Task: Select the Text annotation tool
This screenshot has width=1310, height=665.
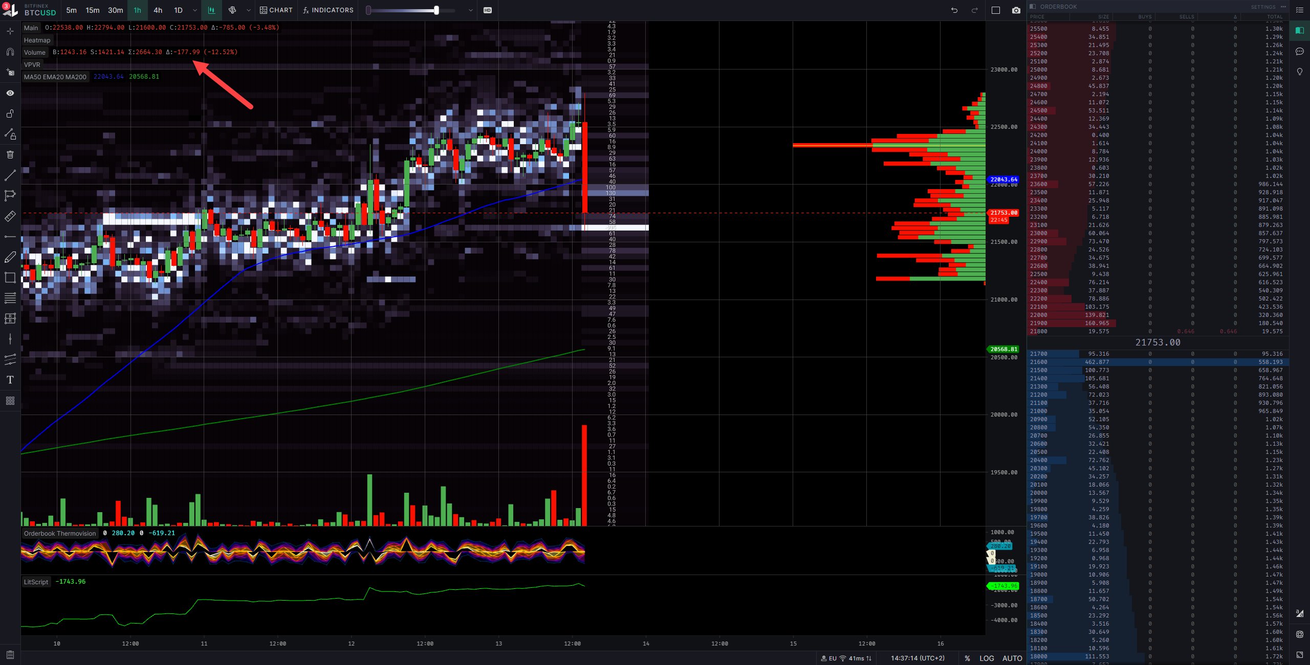Action: [10, 379]
